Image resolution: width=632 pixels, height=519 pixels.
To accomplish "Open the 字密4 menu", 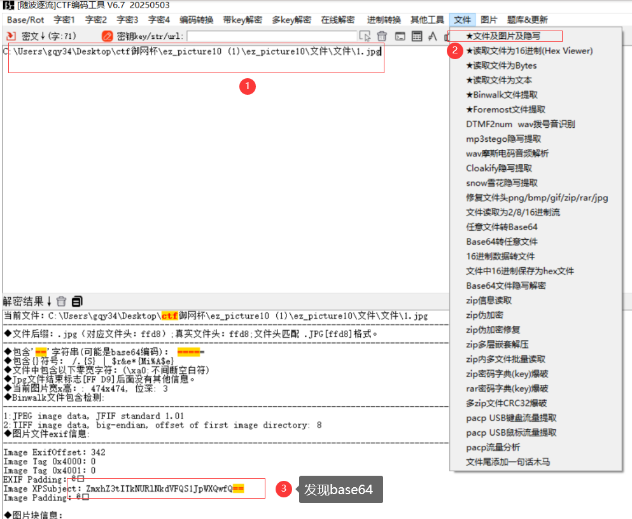I will pos(159,20).
